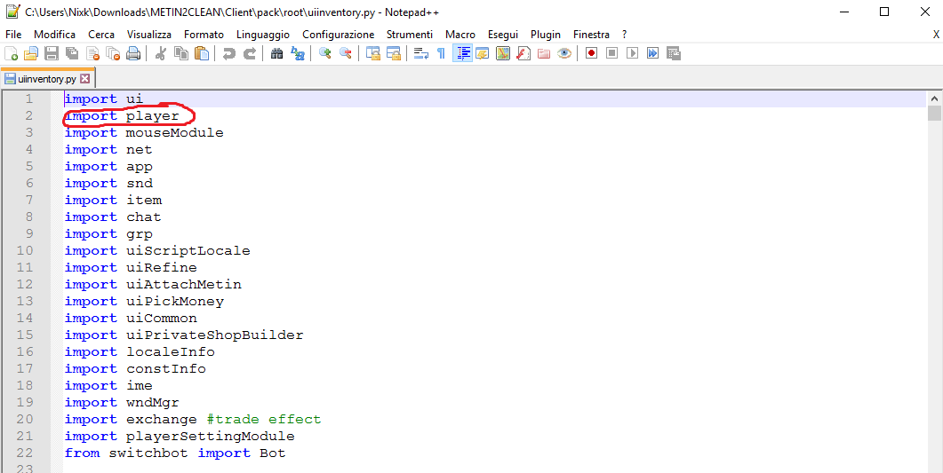Open the Configurazione menu
The image size is (943, 473).
click(x=338, y=35)
